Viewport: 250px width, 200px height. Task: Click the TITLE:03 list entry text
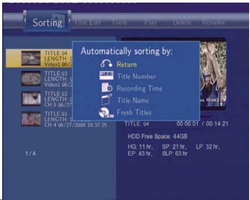[x=58, y=79]
